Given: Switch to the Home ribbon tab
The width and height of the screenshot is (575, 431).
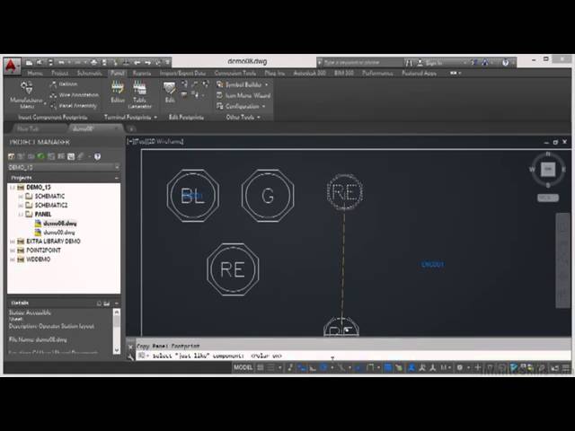Looking at the screenshot, I should point(35,74).
